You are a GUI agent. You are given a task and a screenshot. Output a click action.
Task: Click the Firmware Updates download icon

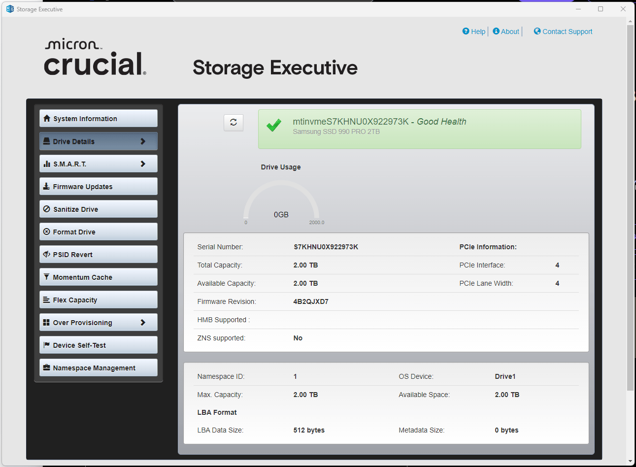tap(46, 186)
